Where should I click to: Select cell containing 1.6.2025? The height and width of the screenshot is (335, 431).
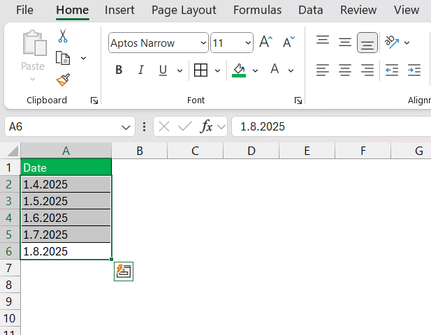[x=66, y=218]
